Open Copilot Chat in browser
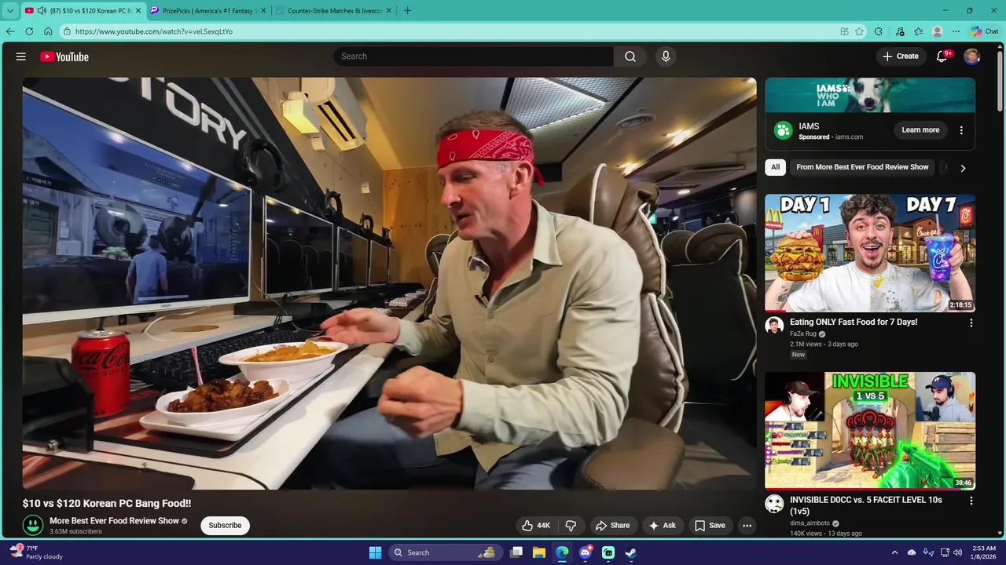 985,31
